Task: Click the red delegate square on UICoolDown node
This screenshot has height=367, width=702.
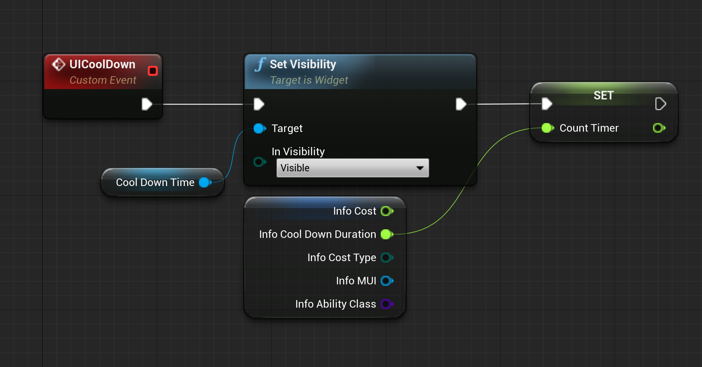Action: 153,71
